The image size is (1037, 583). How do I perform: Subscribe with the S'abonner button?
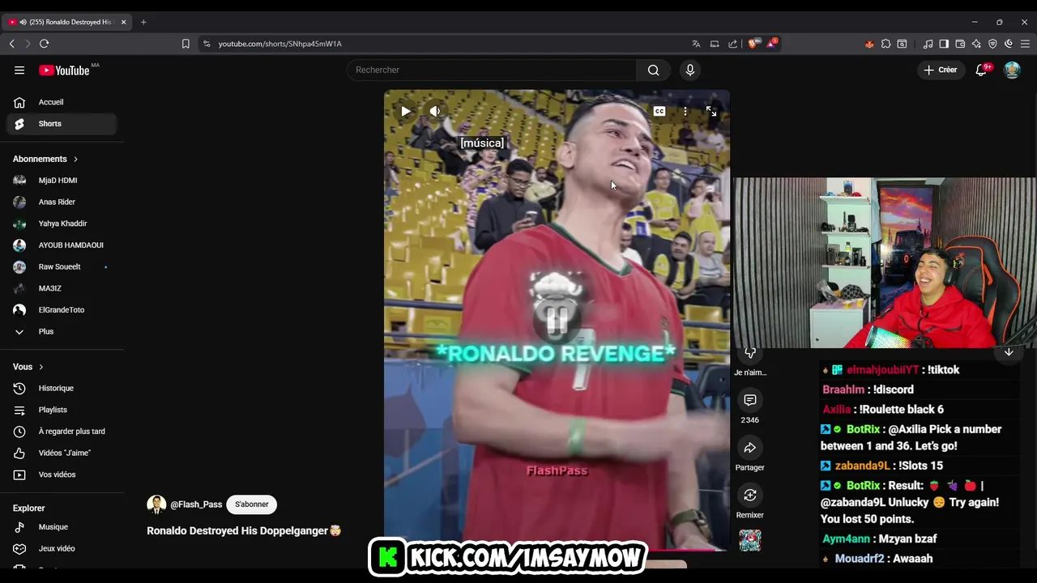tap(252, 504)
